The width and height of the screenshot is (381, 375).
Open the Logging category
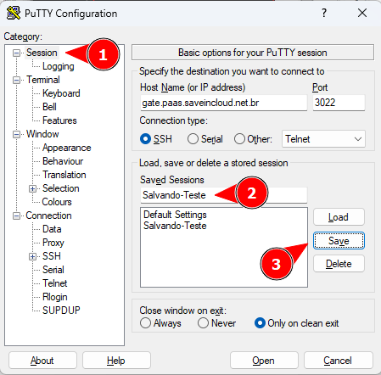coord(59,66)
